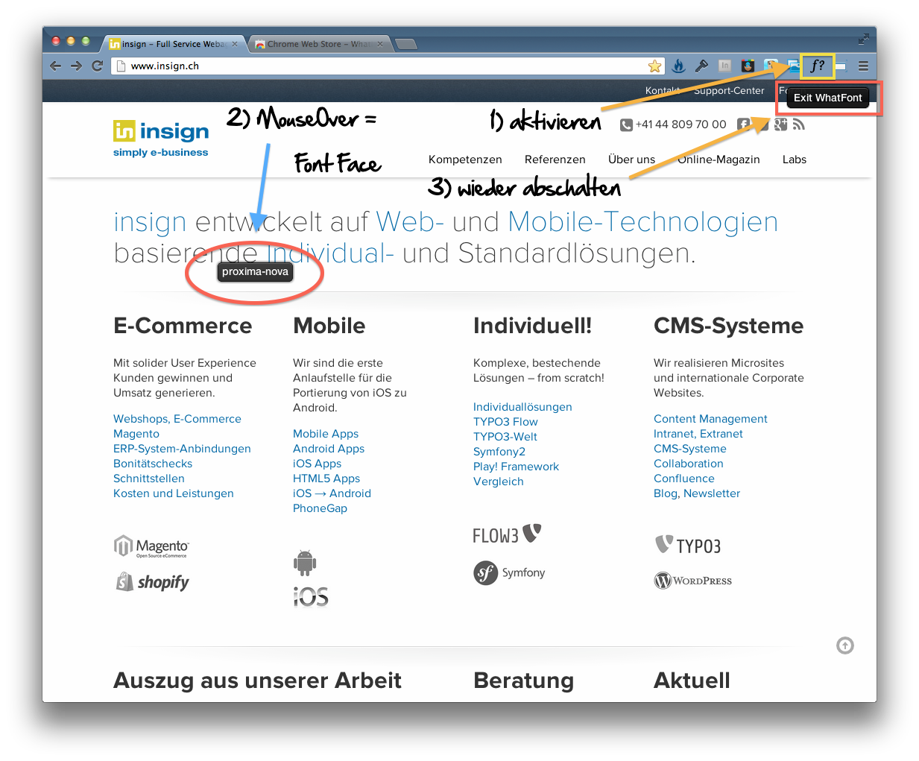Click the RSS feed icon
Image resolution: width=919 pixels, height=761 pixels.
tap(798, 124)
